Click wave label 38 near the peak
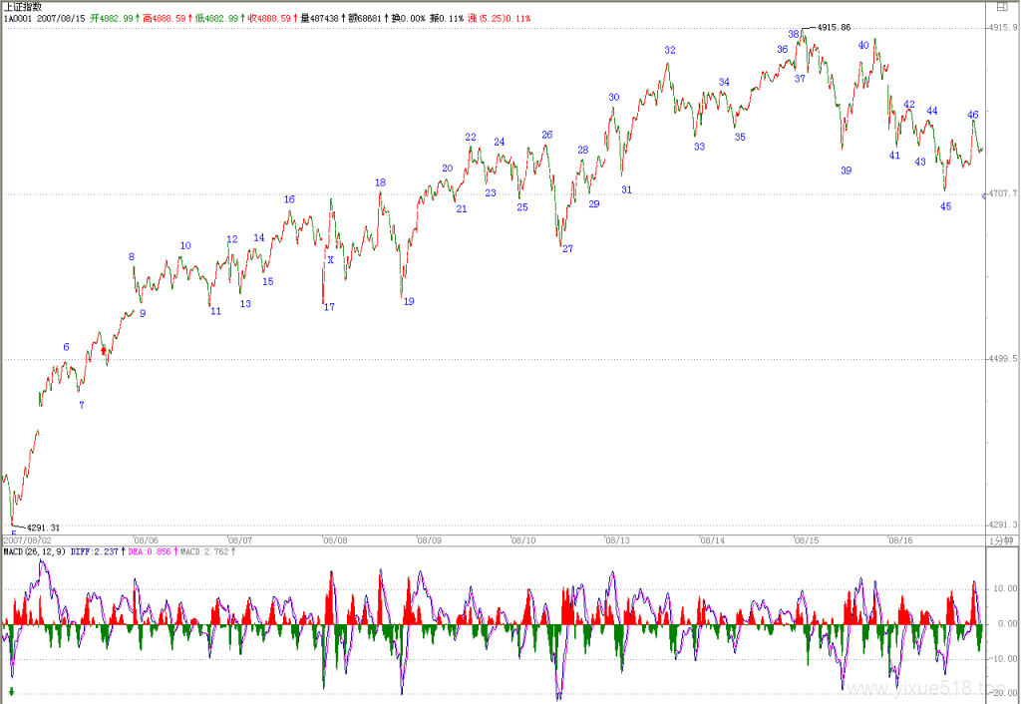Image resolution: width=1021 pixels, height=704 pixels. [x=793, y=34]
